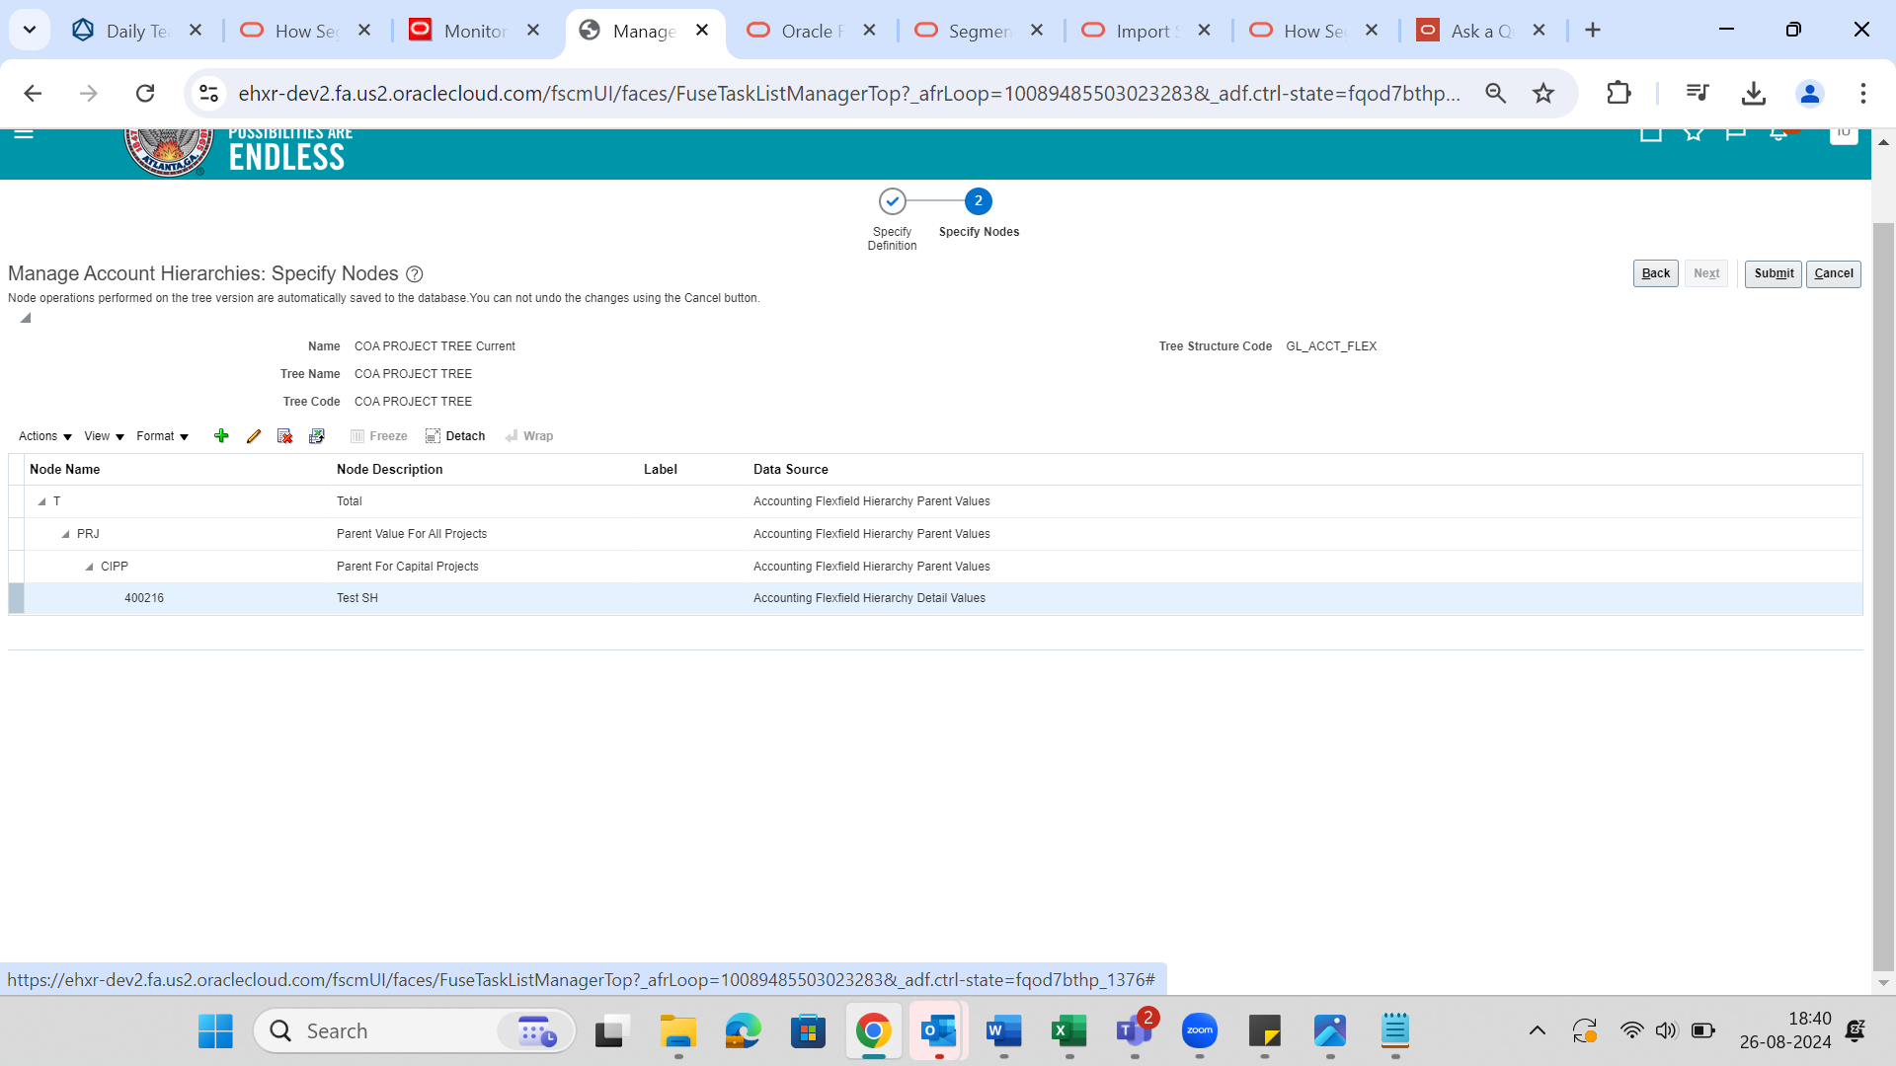Click zoom magnifier icon in address bar
This screenshot has width=1896, height=1066.
(x=1496, y=94)
